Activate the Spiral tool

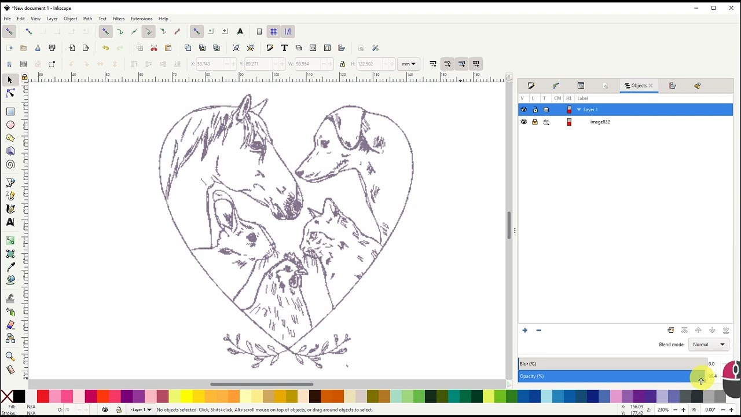tap(10, 164)
